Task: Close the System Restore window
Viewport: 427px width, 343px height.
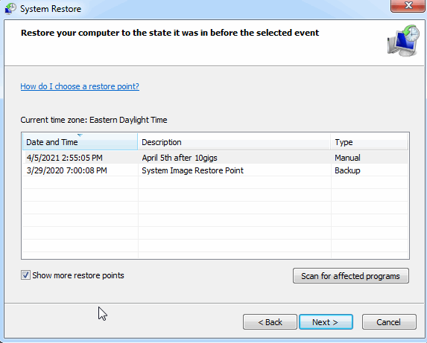Action: [x=408, y=5]
